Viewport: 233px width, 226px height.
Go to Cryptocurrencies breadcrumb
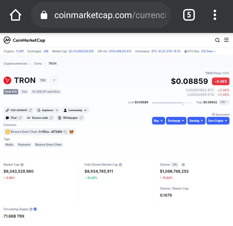[15, 64]
